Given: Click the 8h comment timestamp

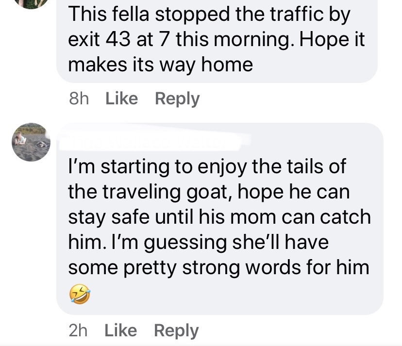Looking at the screenshot, I should click(x=79, y=99).
